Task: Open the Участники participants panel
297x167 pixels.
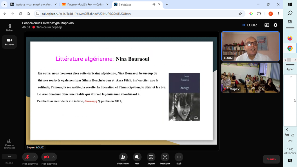Action: (x=123, y=157)
